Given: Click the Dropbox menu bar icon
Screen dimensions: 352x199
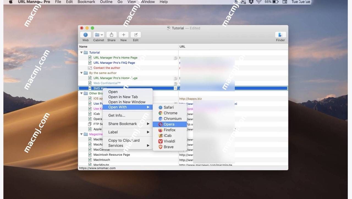Looking at the screenshot, I should tap(251, 2).
